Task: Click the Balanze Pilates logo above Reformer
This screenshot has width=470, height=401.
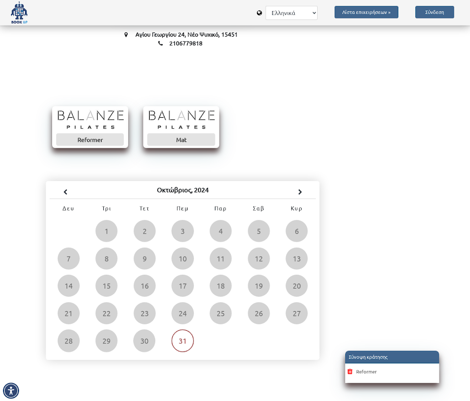Action: coord(90,119)
